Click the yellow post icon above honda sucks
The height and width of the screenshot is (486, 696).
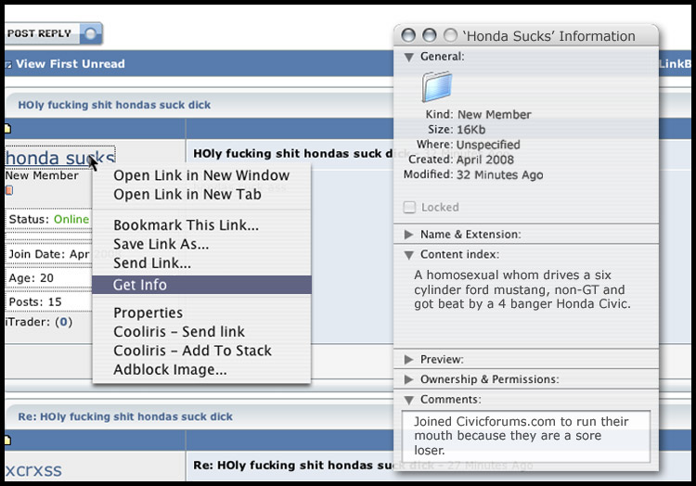pyautogui.click(x=7, y=129)
